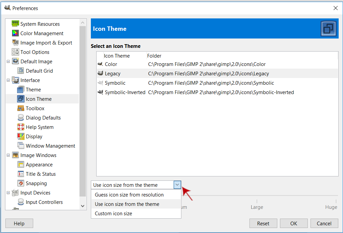This screenshot has height=233, width=343.
Task: Select the Display preferences icon
Action: pyautogui.click(x=21, y=136)
